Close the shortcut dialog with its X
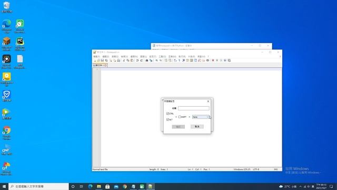The width and height of the screenshot is (337, 190). coord(208,101)
